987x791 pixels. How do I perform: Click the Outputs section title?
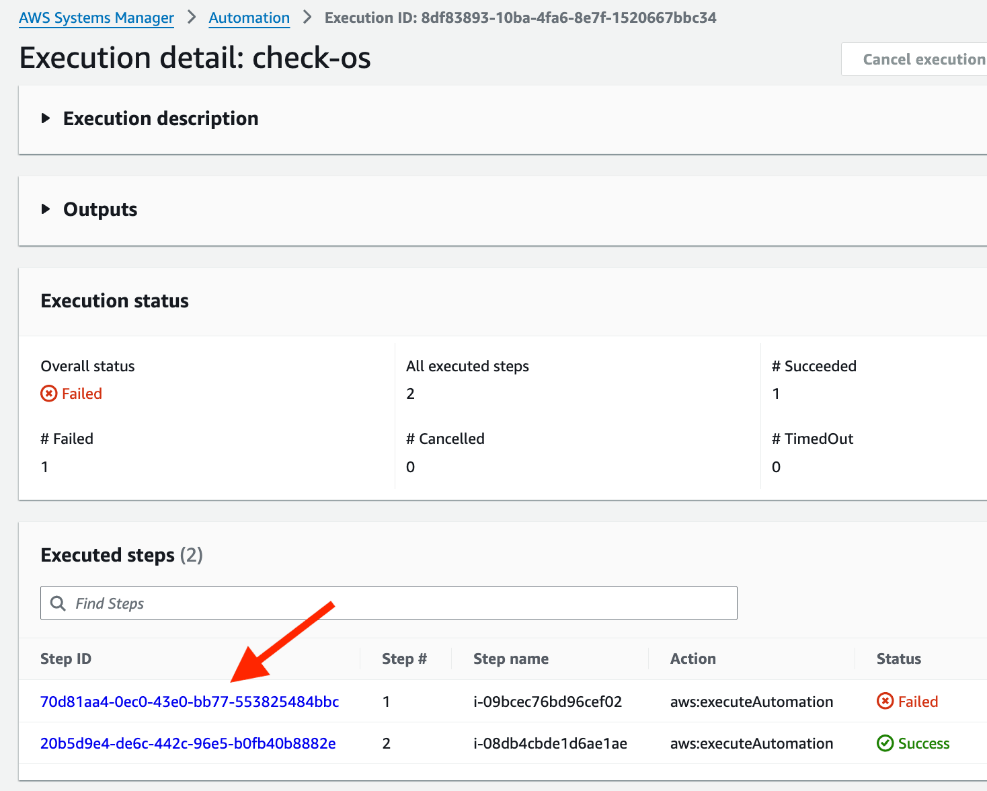pos(100,209)
